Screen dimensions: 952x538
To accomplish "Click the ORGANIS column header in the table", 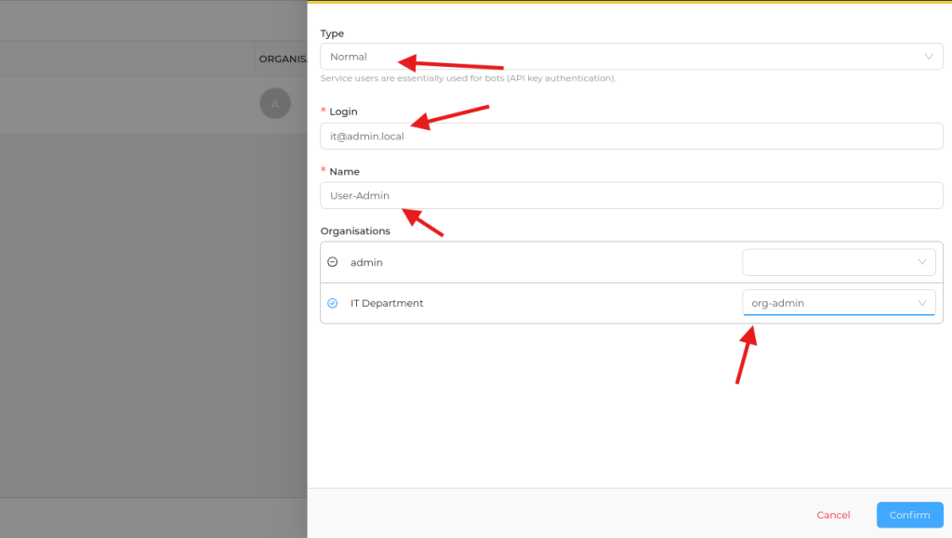I will click(282, 59).
